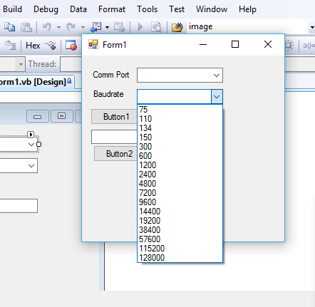Click the selected combo box in designer
This screenshot has height=307, width=315.
[19, 144]
